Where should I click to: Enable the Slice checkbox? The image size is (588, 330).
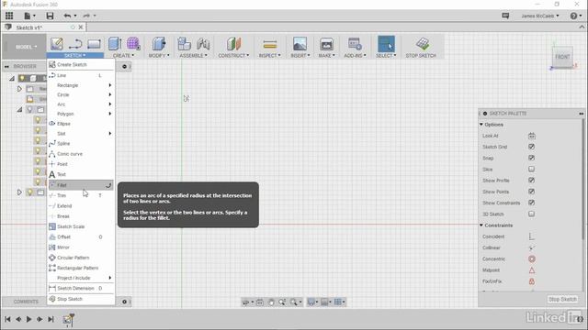pos(531,169)
